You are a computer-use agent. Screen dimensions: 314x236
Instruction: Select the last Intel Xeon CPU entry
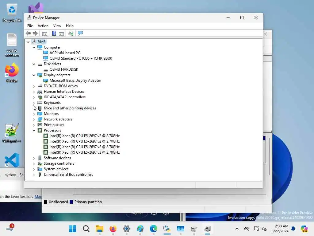point(85,152)
